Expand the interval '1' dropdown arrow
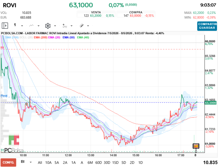221x168 pixels. (22, 26)
